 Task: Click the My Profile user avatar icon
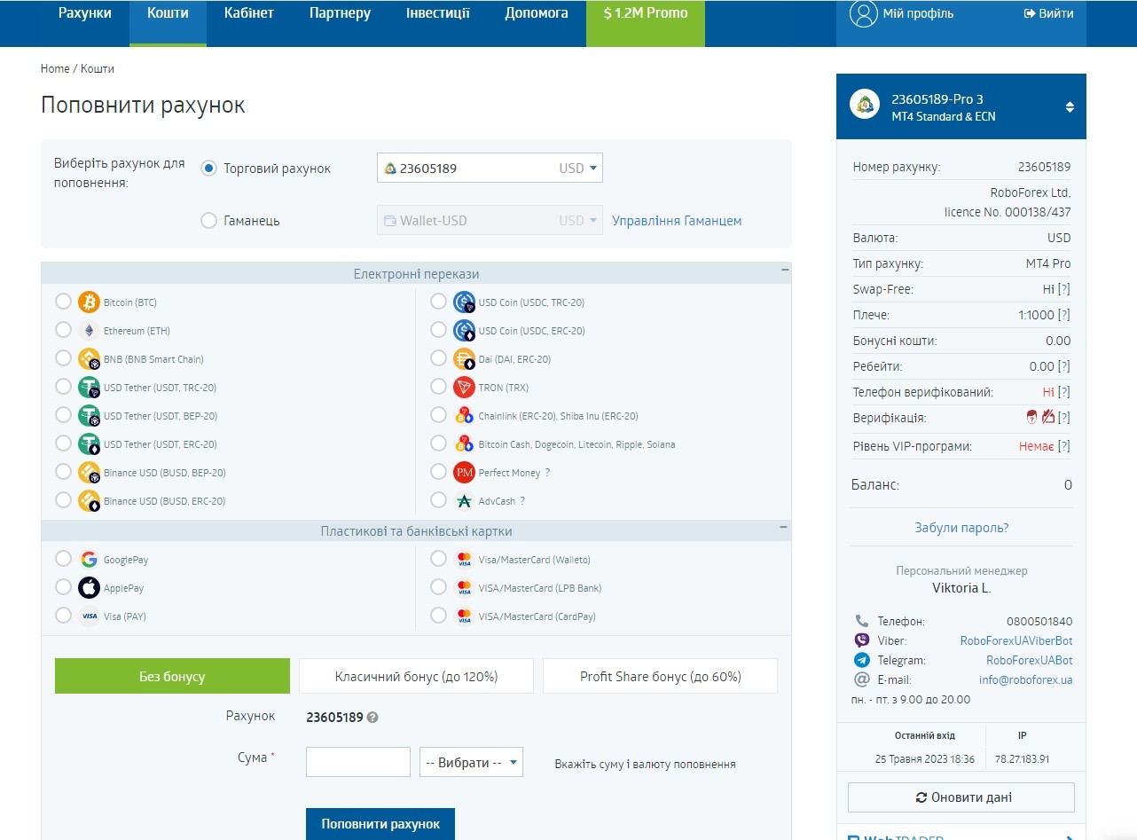pos(863,13)
